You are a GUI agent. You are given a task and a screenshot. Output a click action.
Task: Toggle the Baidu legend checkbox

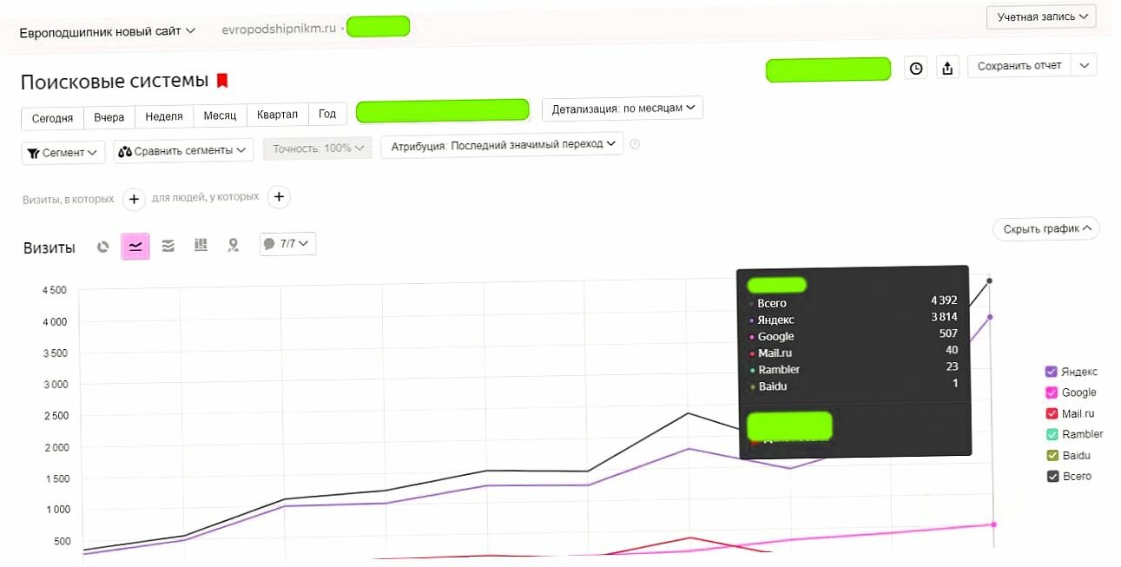pos(1052,455)
